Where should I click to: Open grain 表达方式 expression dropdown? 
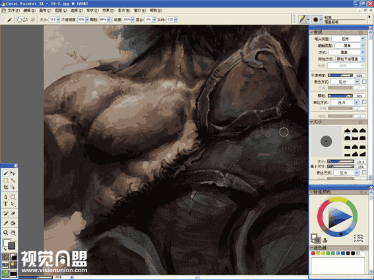click(356, 102)
